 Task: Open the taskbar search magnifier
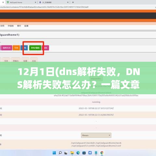60,153
